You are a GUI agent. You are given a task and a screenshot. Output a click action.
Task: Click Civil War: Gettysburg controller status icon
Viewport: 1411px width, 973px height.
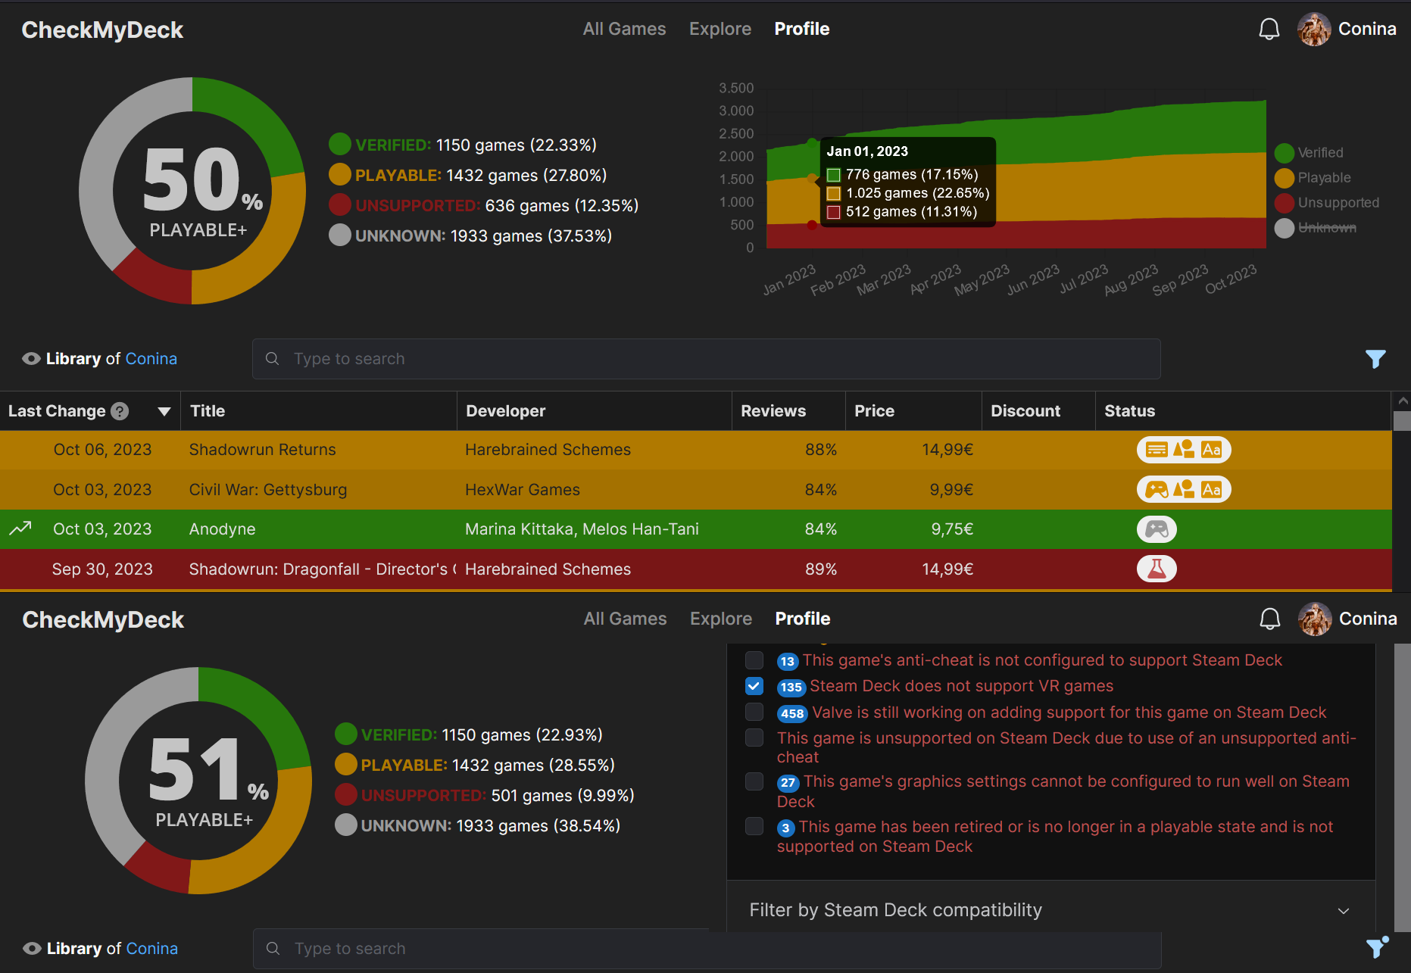[x=1157, y=490]
